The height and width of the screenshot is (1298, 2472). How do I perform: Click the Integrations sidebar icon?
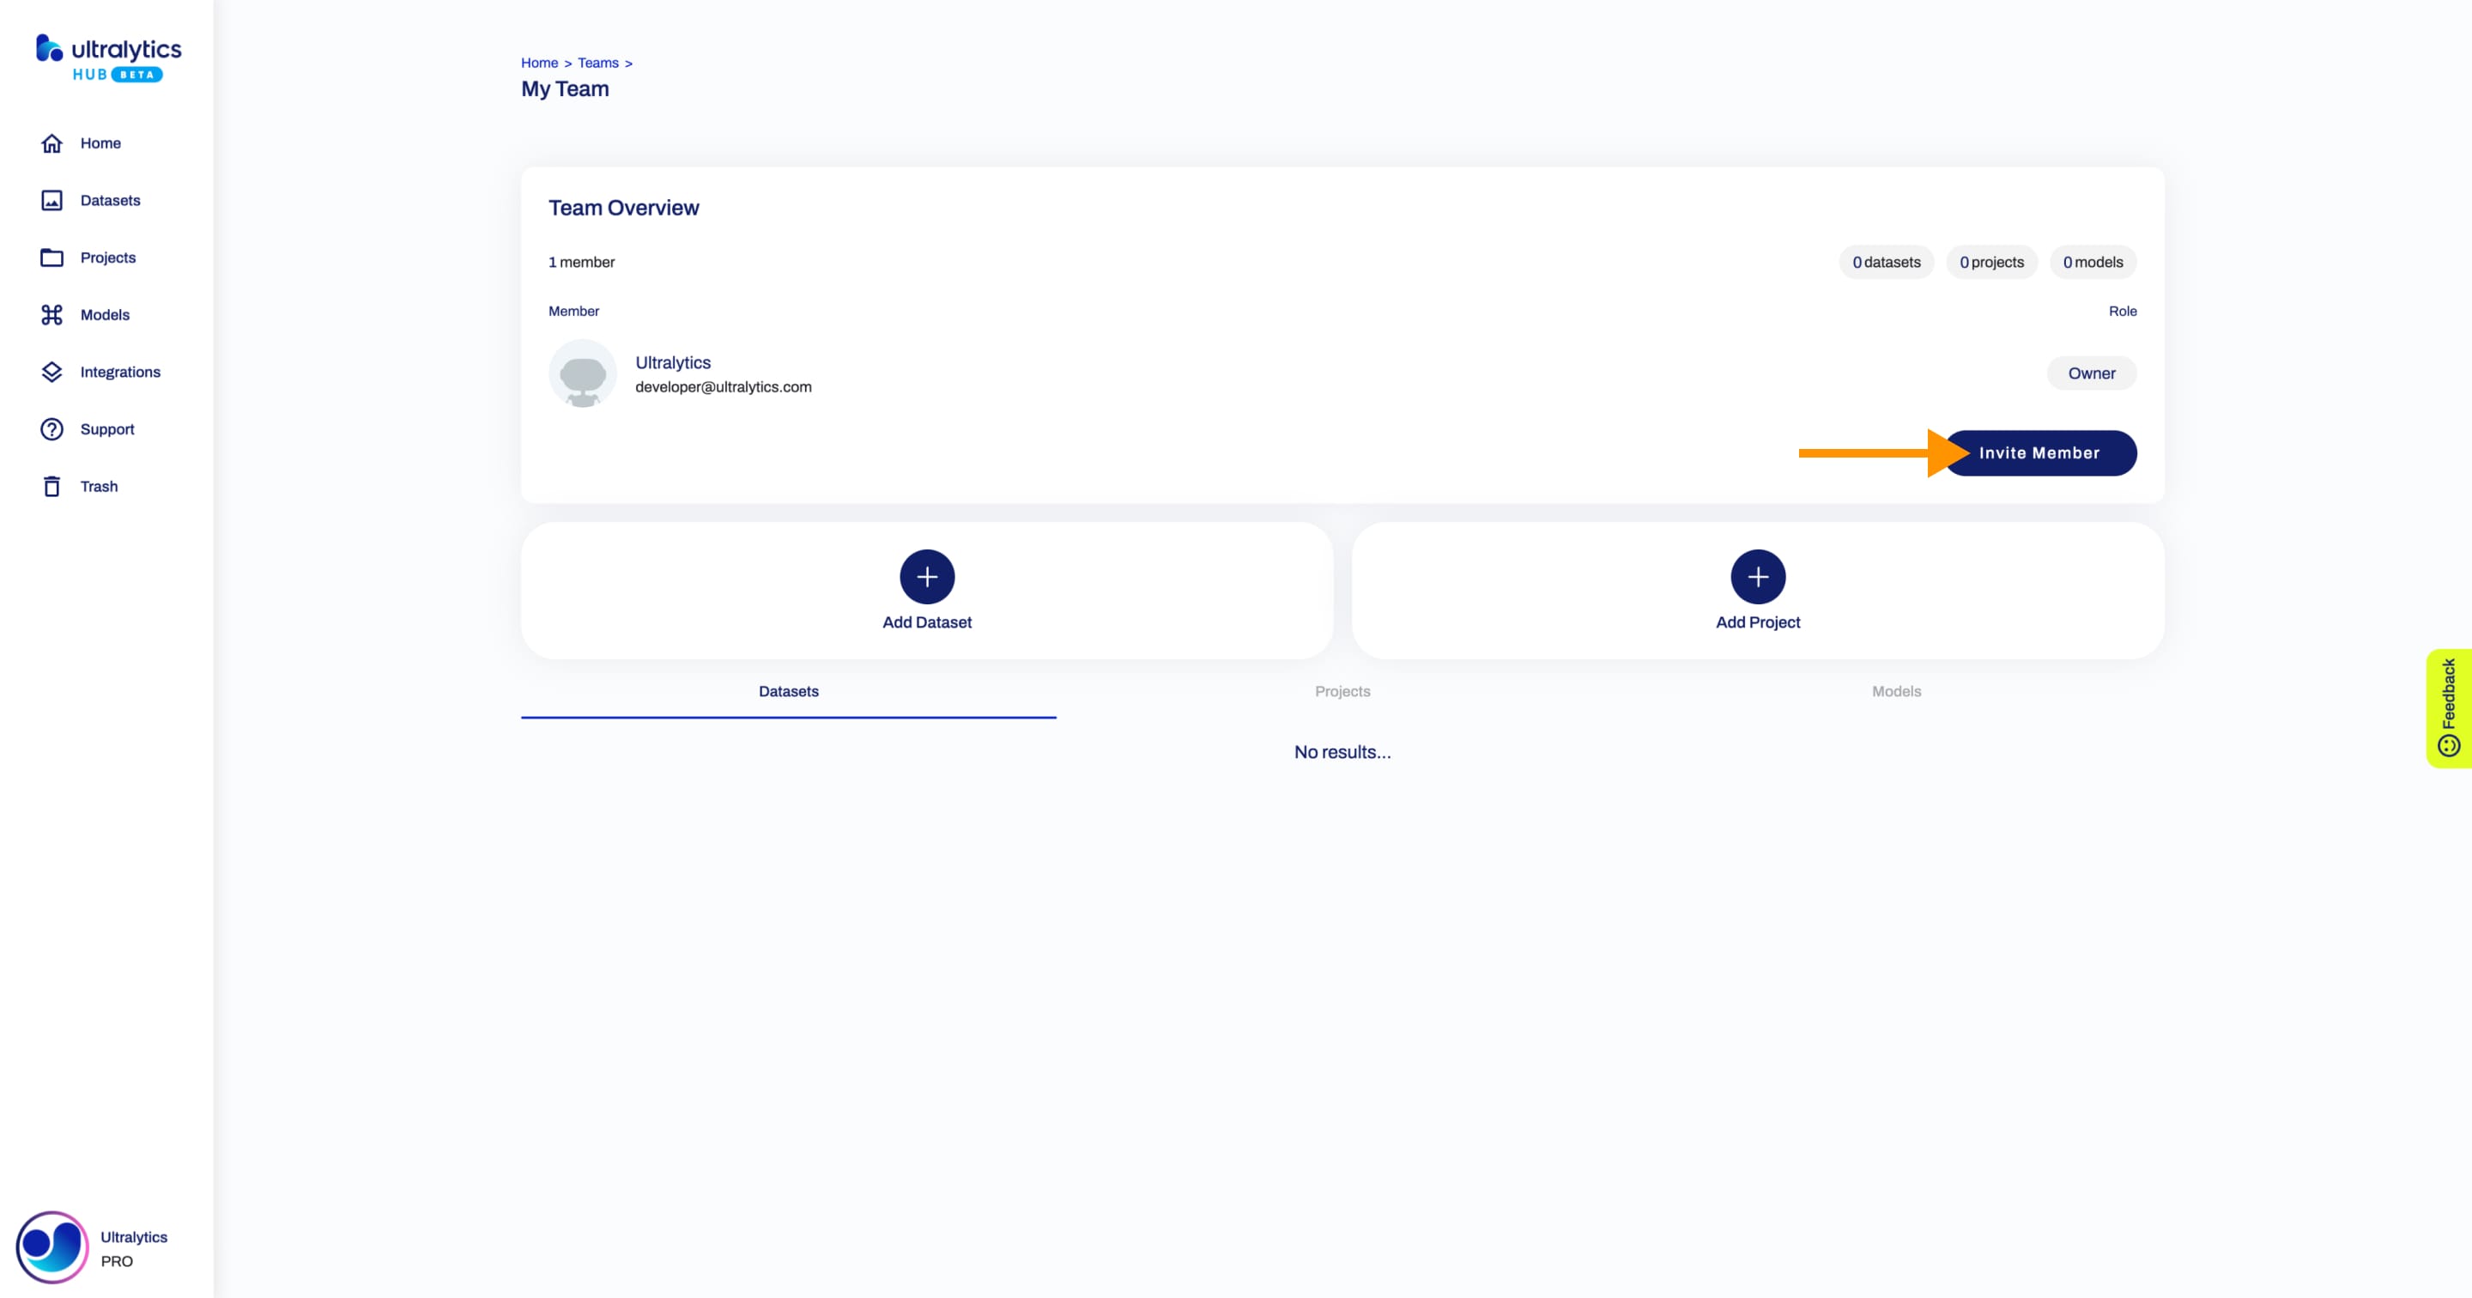point(51,371)
